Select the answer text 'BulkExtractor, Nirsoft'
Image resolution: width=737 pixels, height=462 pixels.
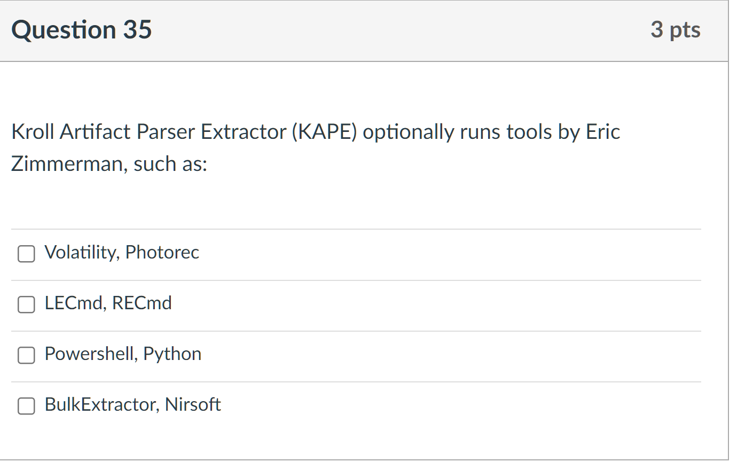[132, 404]
